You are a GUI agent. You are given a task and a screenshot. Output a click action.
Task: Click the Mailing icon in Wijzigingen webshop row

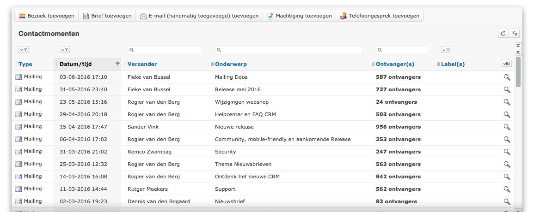[18, 102]
